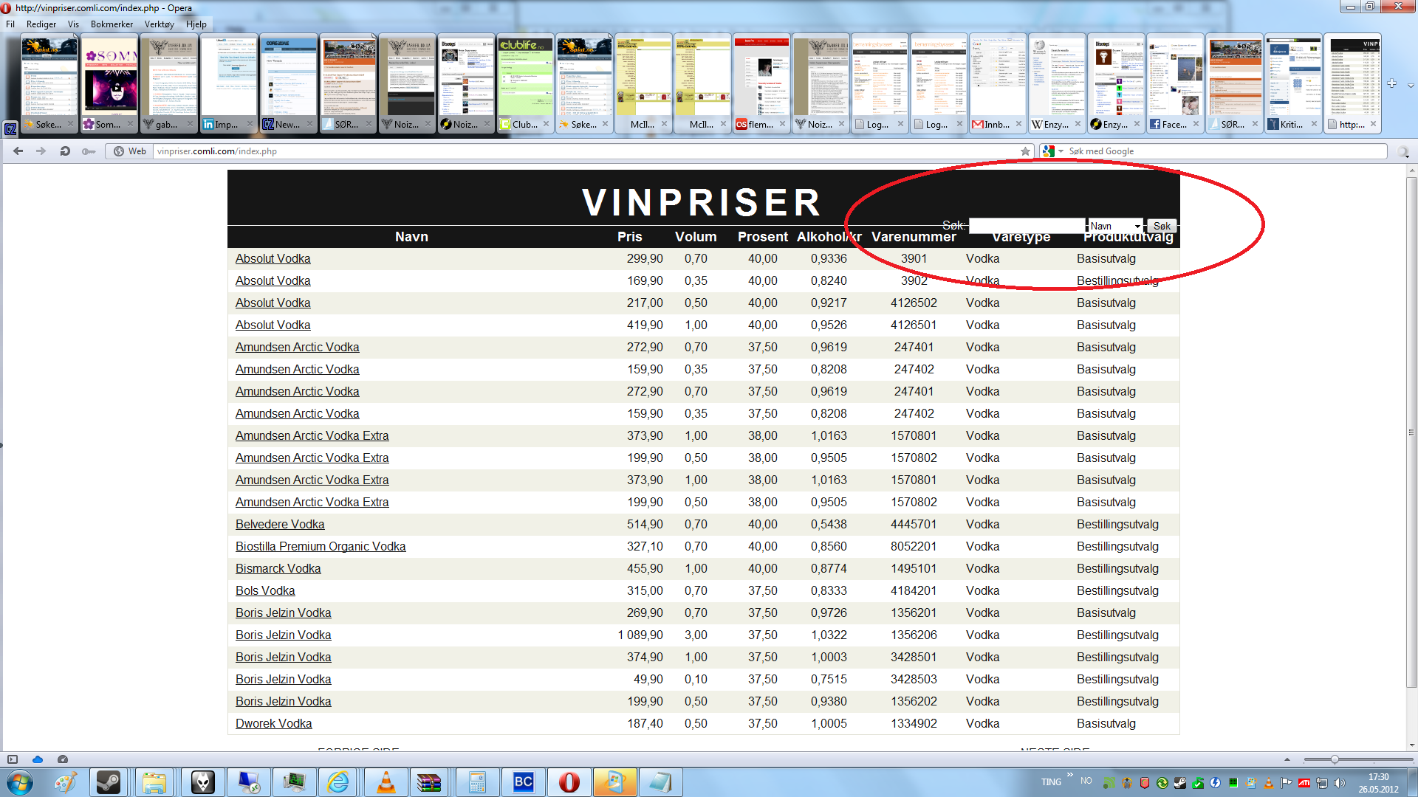The height and width of the screenshot is (797, 1418).
Task: Switch to Opera in the taskbar
Action: (x=569, y=782)
